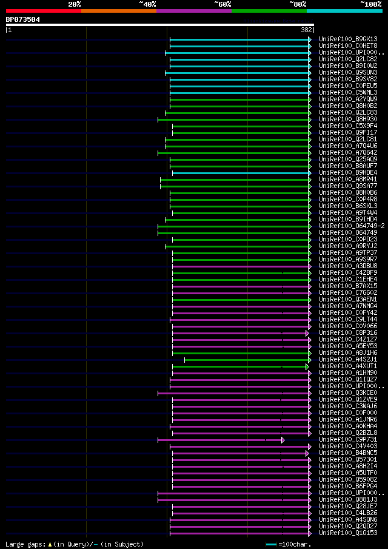Select the UniRef100_C4ZBF9 label
Image resolution: width=388 pixels, height=549 pixels.
(x=348, y=273)
